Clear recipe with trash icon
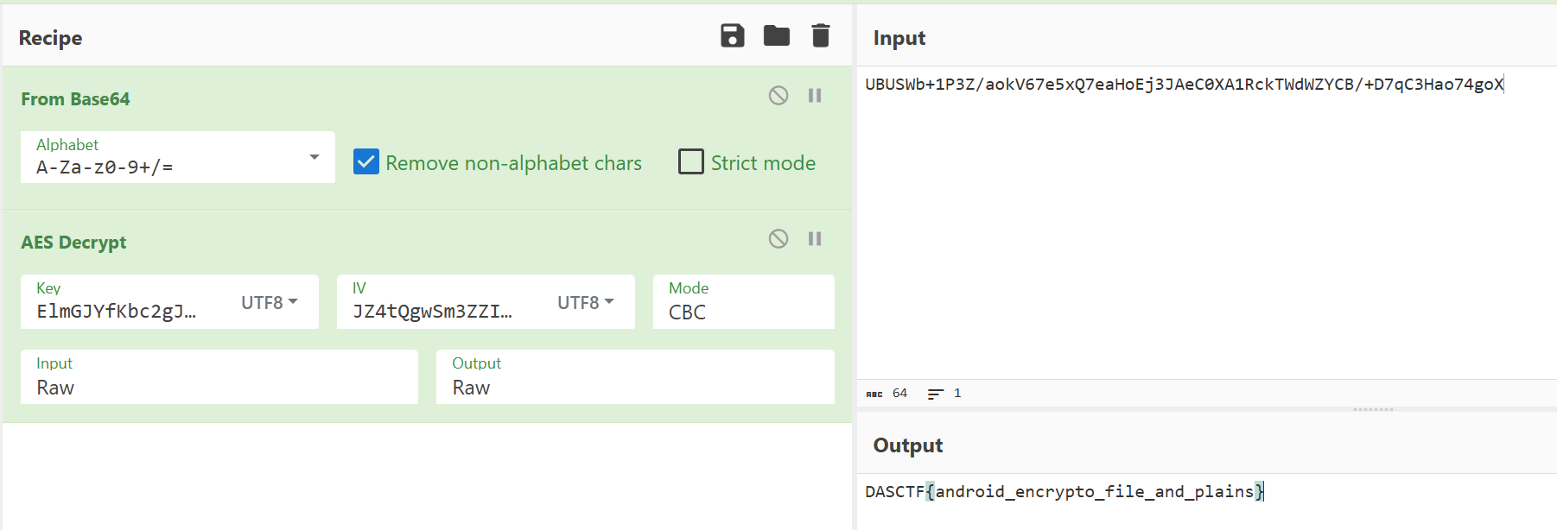 pos(820,36)
